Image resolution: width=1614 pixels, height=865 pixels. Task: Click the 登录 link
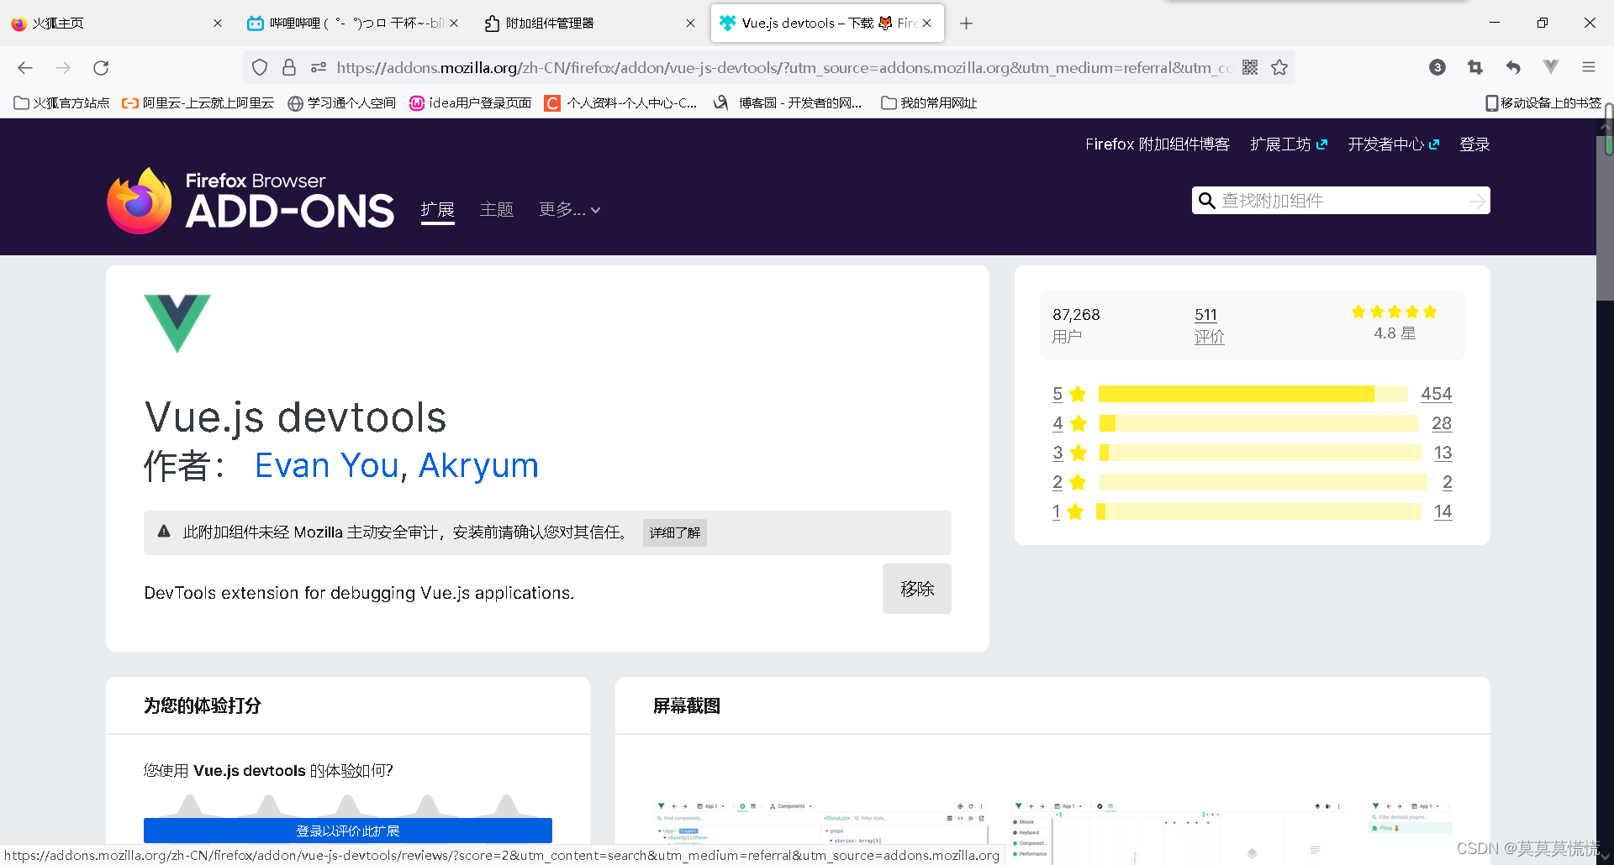[1474, 144]
